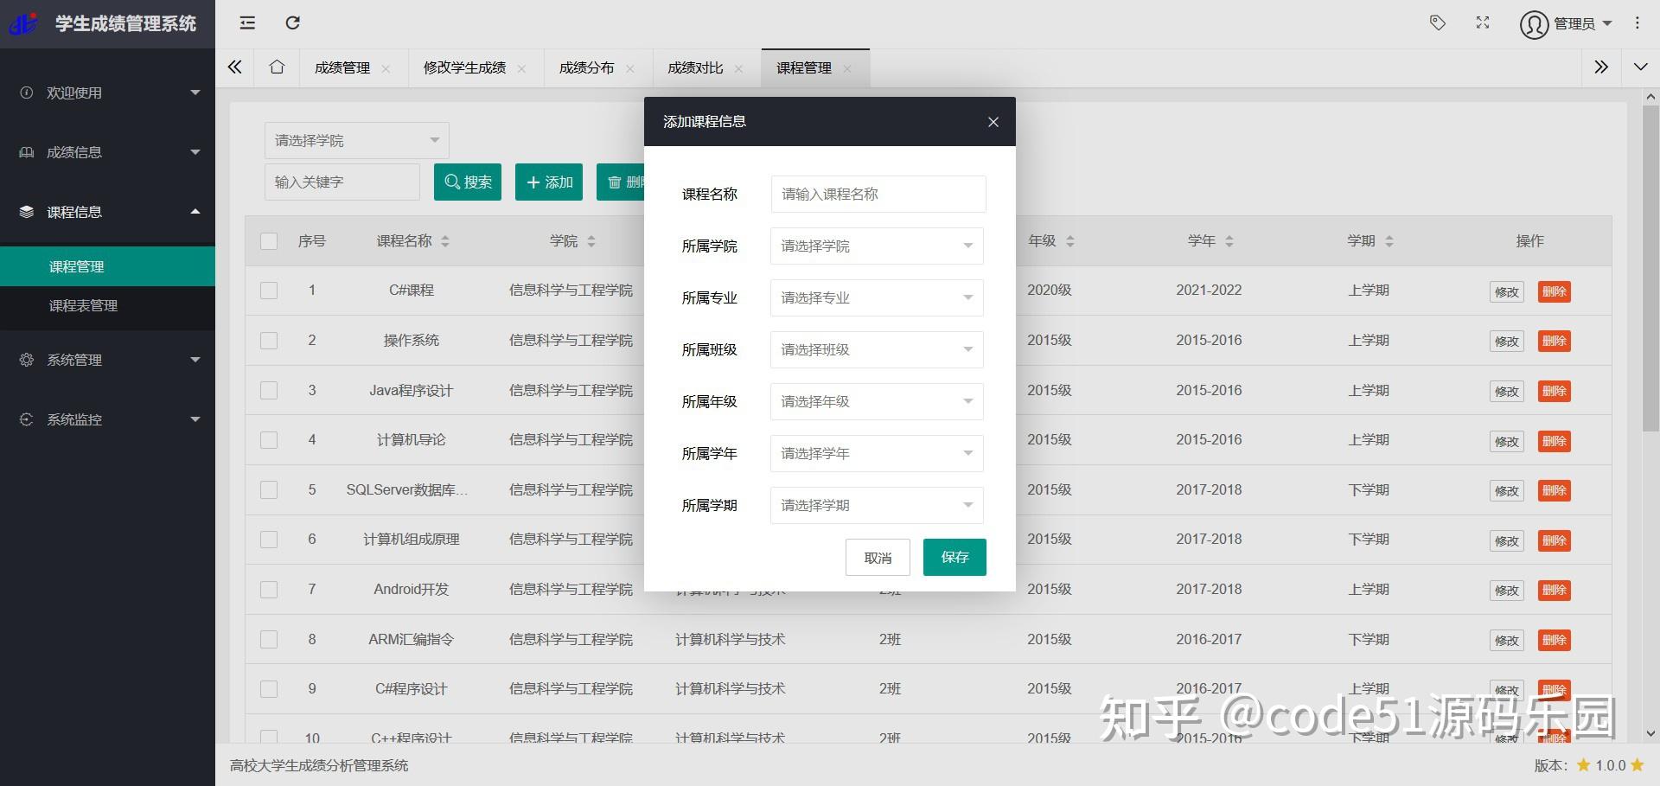Reload the page using the refresh icon
The image size is (1660, 786).
click(292, 23)
